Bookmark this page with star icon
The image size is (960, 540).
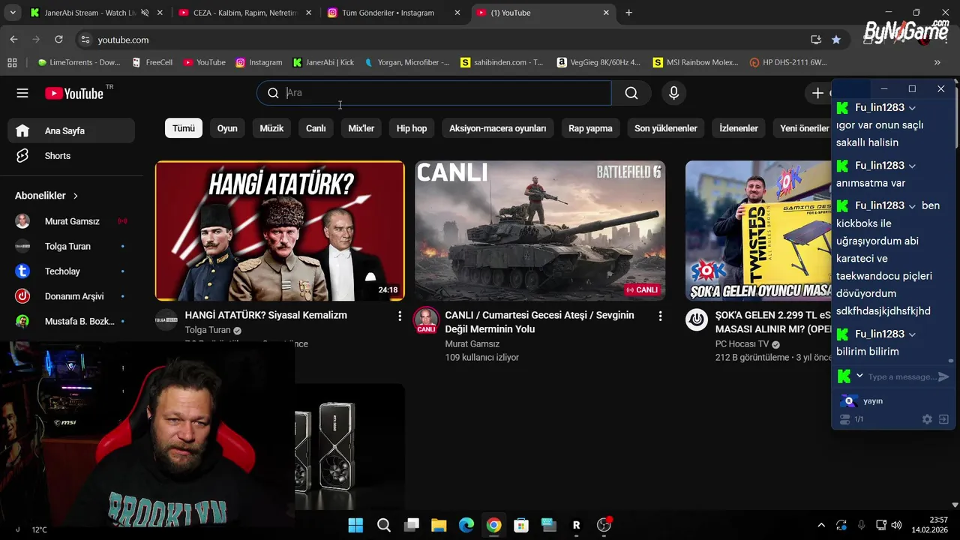point(836,40)
